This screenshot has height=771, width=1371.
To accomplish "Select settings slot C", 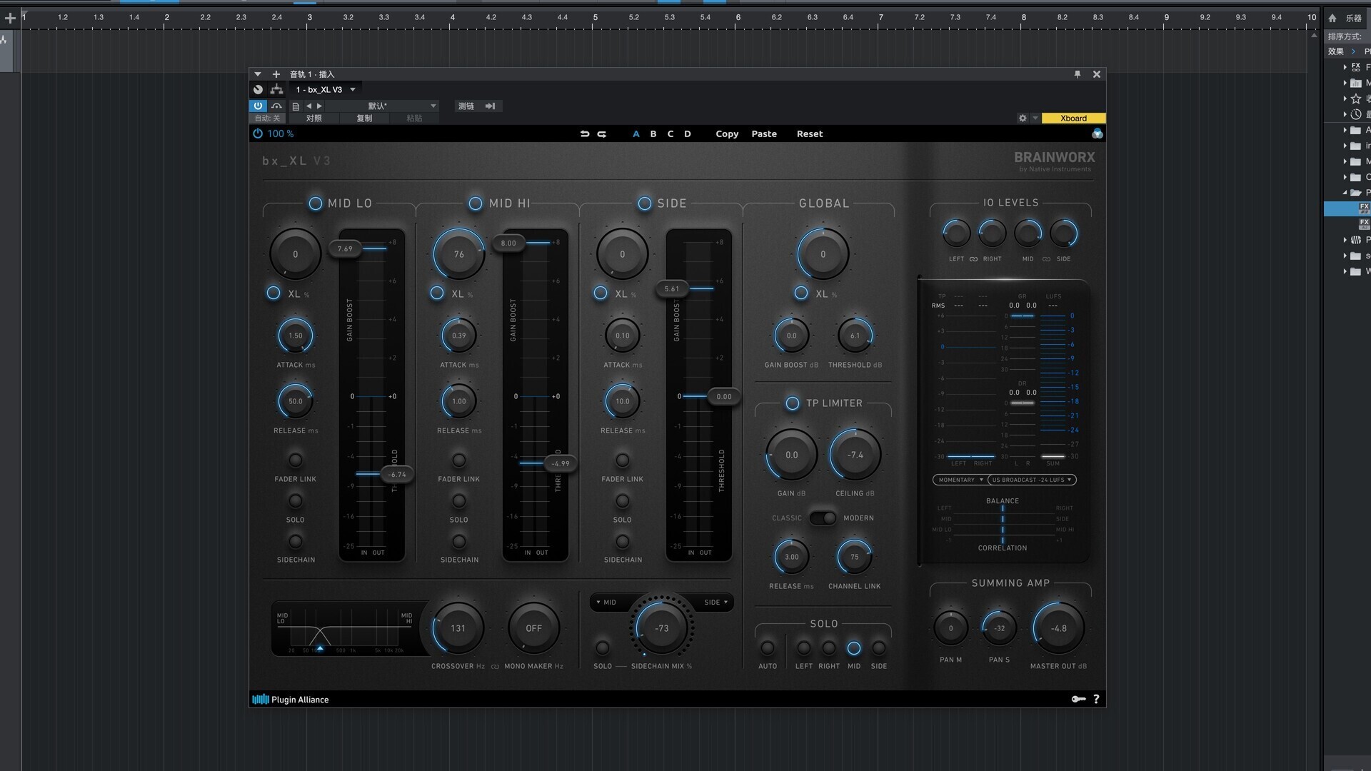I will click(x=671, y=133).
